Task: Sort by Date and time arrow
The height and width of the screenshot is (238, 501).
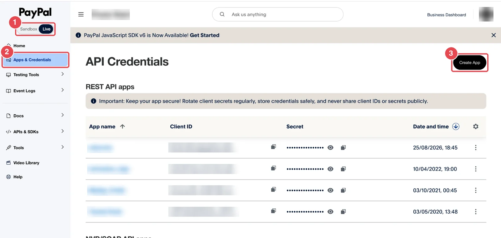Action: [x=456, y=126]
